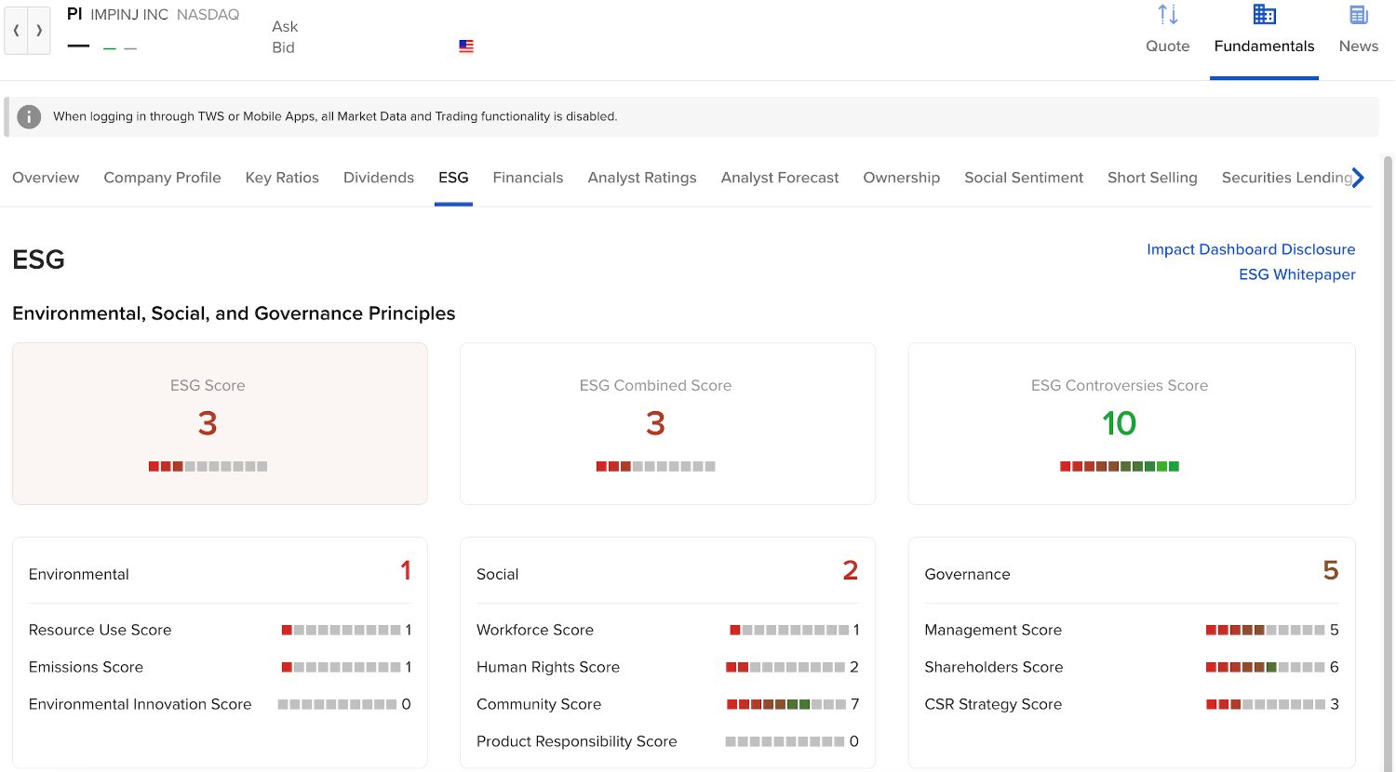Click the Governance score value 5
Viewport: 1396px width, 772px height.
pyautogui.click(x=1331, y=570)
